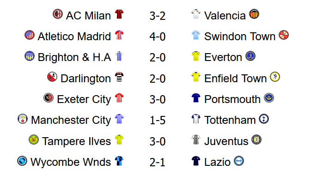Select Portsmouth's dark blue shirt

point(196,98)
